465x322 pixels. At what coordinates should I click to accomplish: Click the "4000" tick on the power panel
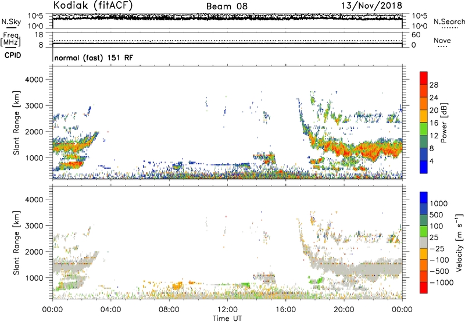click(x=34, y=80)
